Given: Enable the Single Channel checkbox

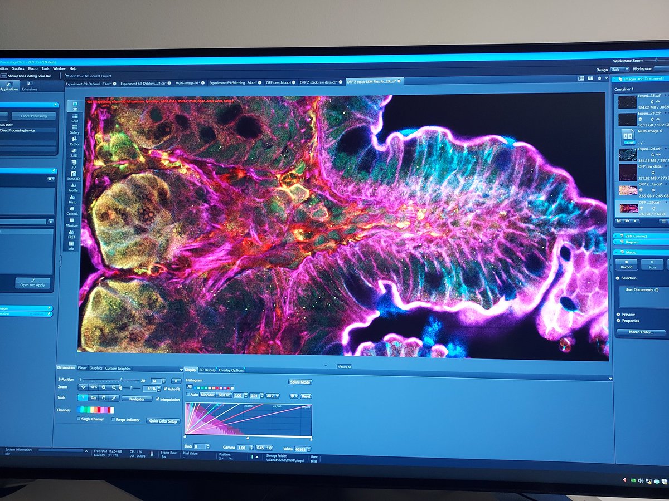Looking at the screenshot, I should point(90,419).
